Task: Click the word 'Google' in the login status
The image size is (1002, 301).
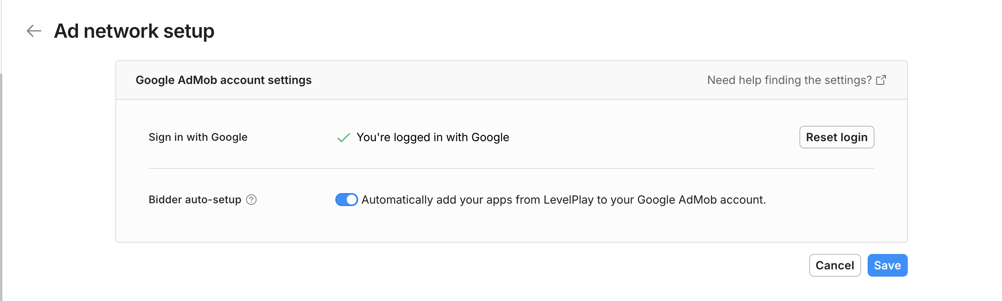Action: click(490, 137)
